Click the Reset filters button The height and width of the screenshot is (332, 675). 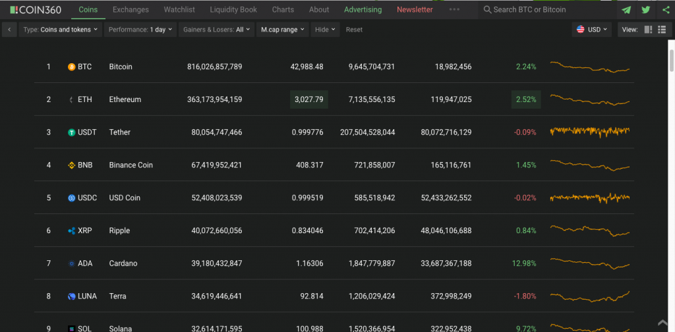(x=354, y=30)
